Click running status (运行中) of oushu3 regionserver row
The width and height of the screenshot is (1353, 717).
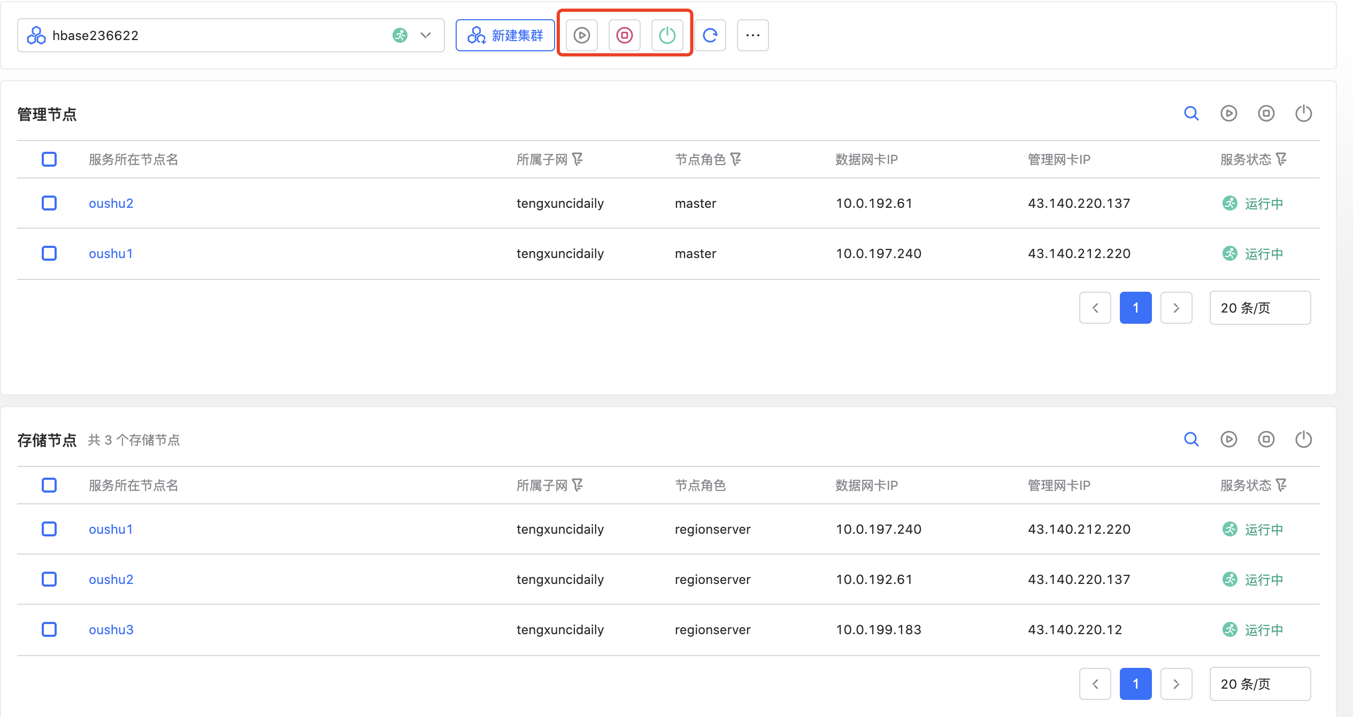(x=1252, y=630)
